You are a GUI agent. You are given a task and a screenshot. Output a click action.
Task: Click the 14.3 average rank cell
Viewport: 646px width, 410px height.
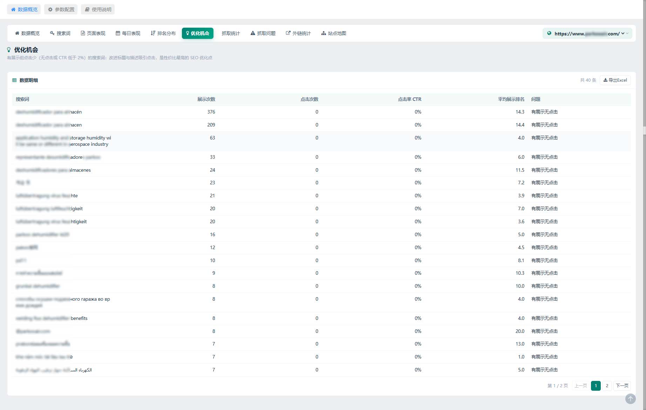pos(520,112)
